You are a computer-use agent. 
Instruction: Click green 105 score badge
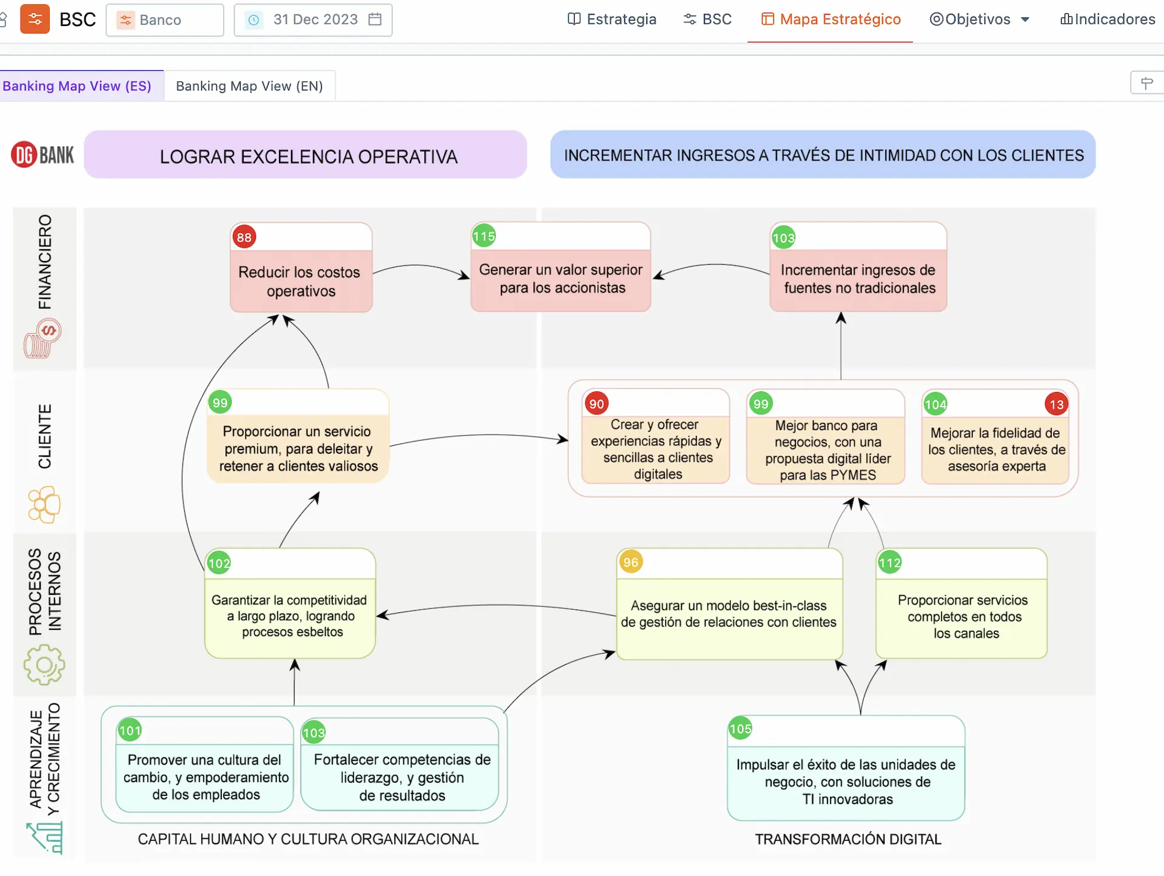(x=740, y=729)
